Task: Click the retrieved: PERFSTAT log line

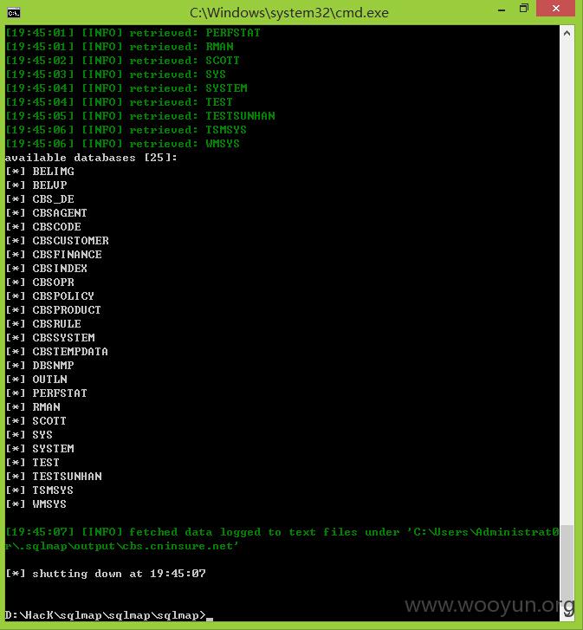Action: pyautogui.click(x=133, y=33)
